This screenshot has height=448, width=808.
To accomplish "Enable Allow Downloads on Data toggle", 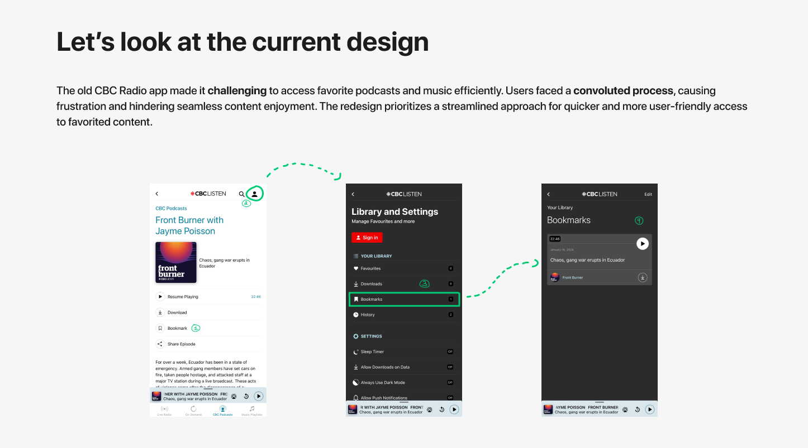I will click(x=450, y=367).
